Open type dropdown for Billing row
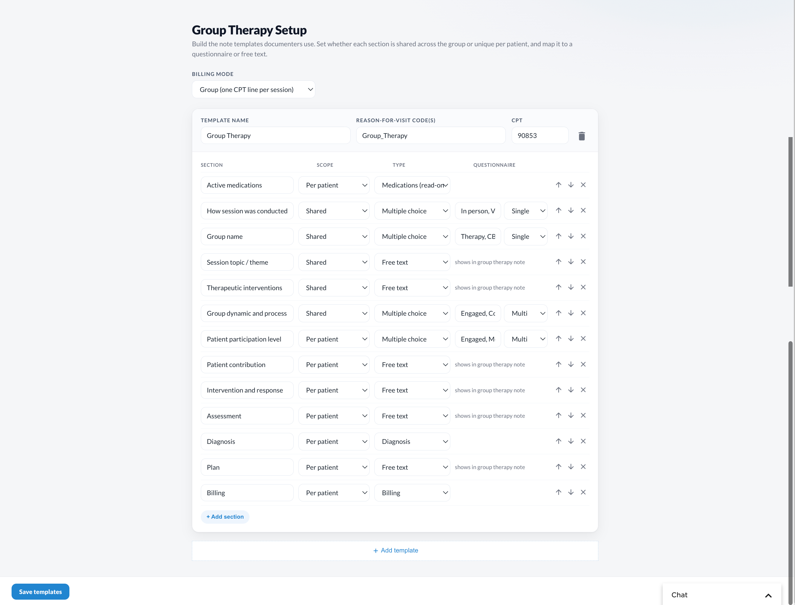This screenshot has width=795, height=605. pyautogui.click(x=412, y=493)
